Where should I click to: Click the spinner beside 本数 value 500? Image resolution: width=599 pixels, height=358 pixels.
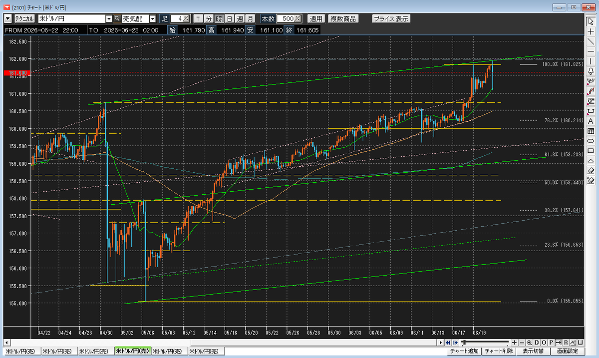298,18
